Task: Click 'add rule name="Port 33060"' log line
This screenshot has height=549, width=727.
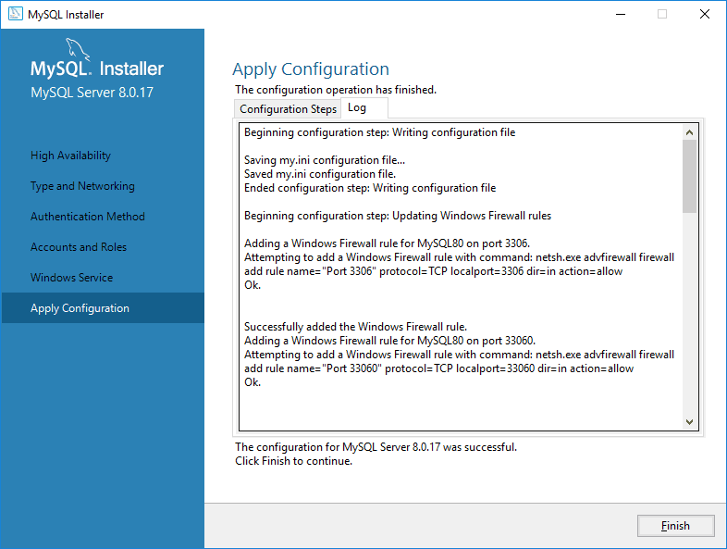Action: [438, 368]
